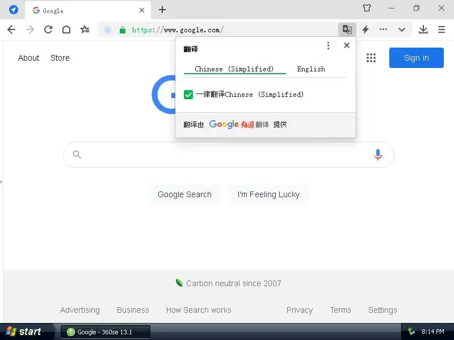
Task: Select Google - 360se taskbar button
Action: coord(106,332)
